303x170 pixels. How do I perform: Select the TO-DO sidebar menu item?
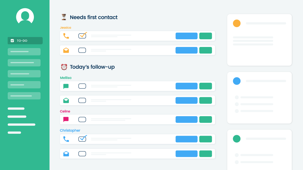coord(25,41)
